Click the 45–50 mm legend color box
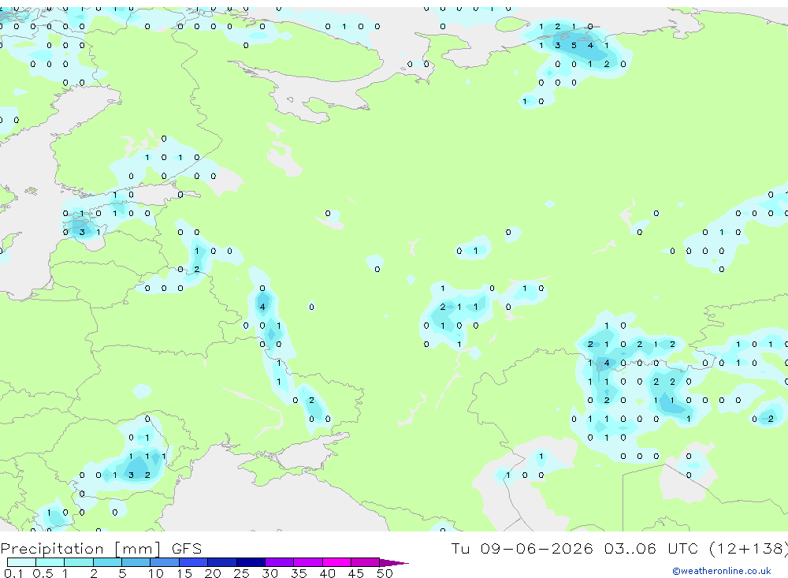The width and height of the screenshot is (788, 578). click(366, 562)
